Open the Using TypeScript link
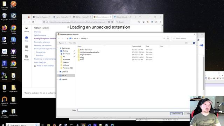Viewport: 224px width, 126px height. [x=40, y=62]
